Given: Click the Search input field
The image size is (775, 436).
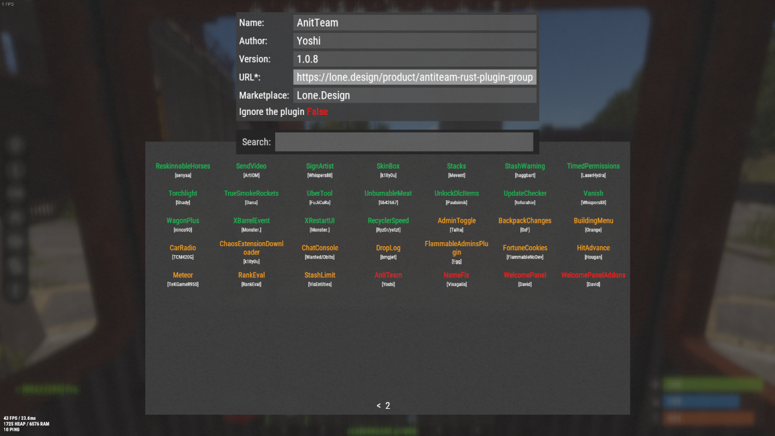Looking at the screenshot, I should tap(404, 142).
